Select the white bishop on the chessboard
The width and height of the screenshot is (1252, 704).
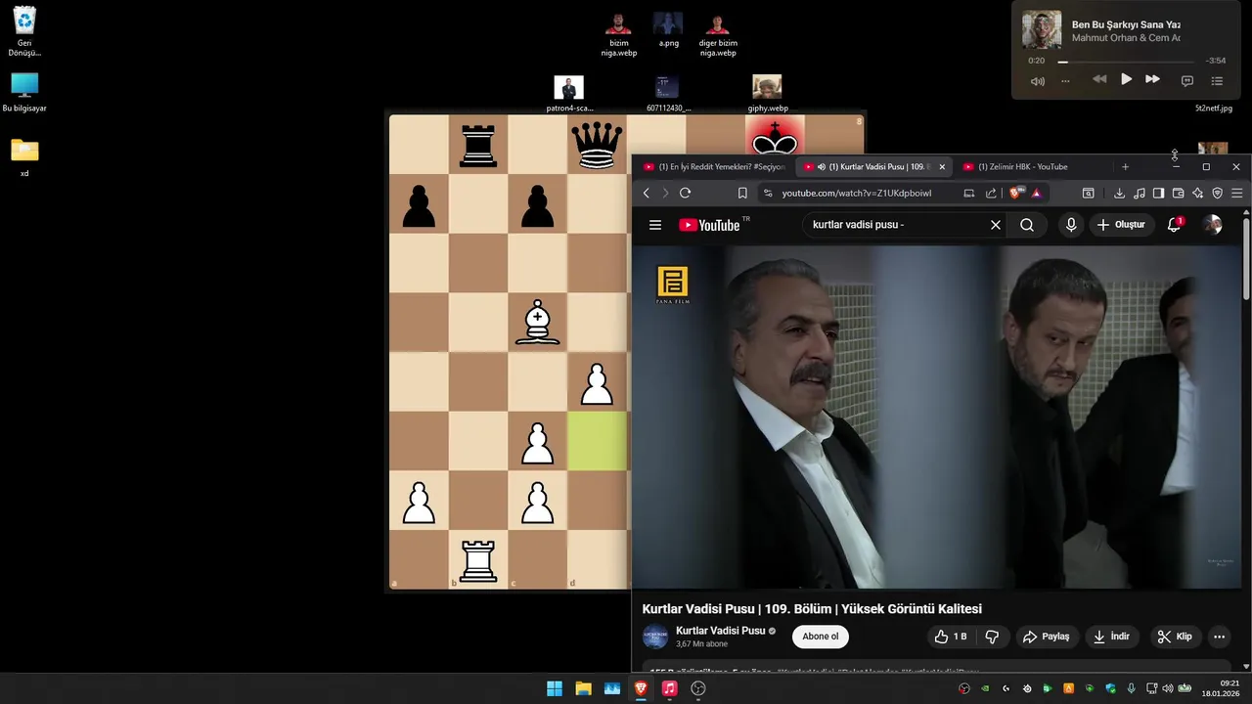[537, 324]
